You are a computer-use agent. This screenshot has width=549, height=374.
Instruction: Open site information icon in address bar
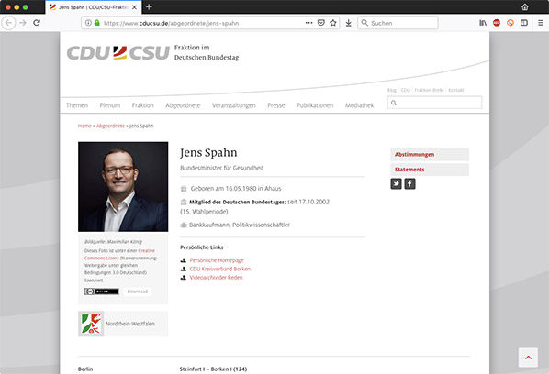pyautogui.click(x=88, y=23)
